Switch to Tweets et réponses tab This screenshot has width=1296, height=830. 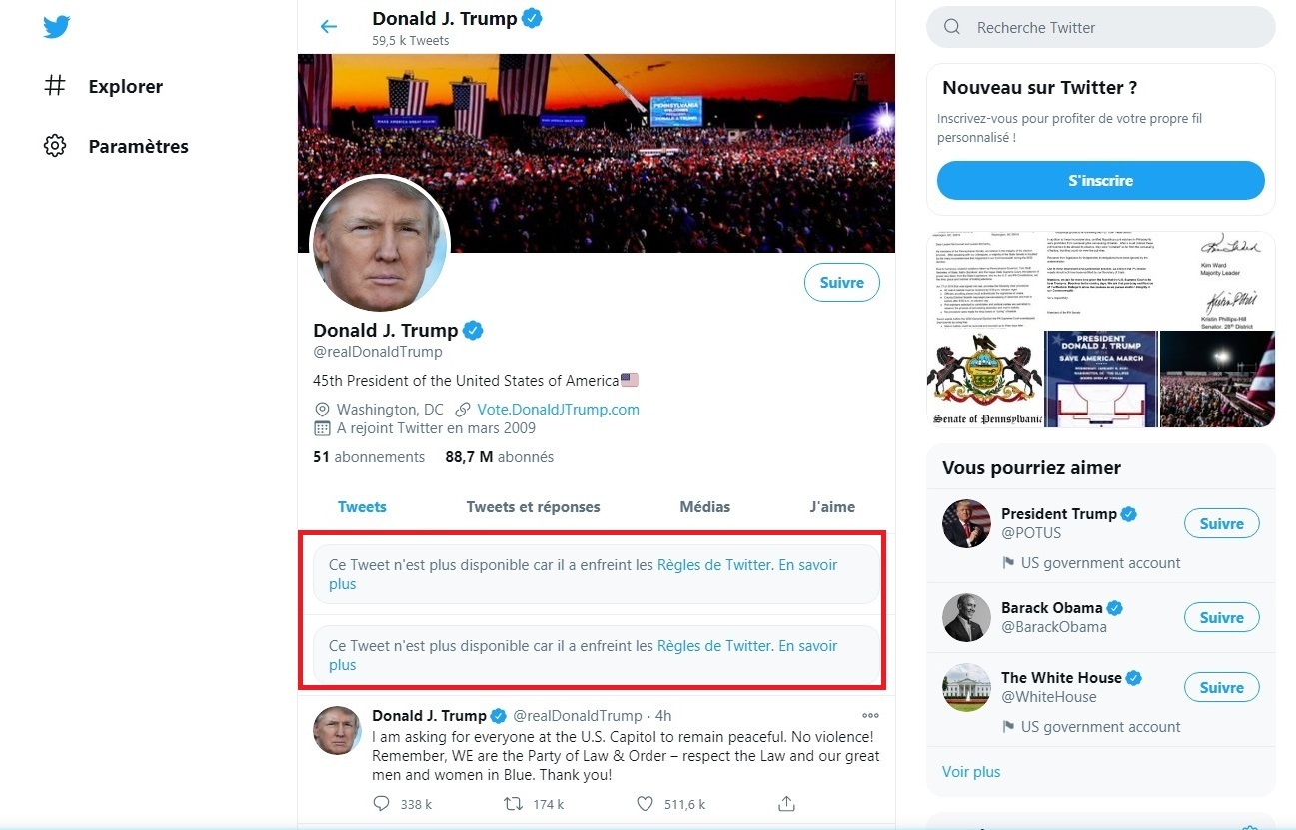click(533, 507)
